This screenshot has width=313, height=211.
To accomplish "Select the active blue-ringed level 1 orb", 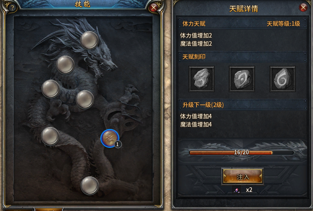I will click(110, 138).
